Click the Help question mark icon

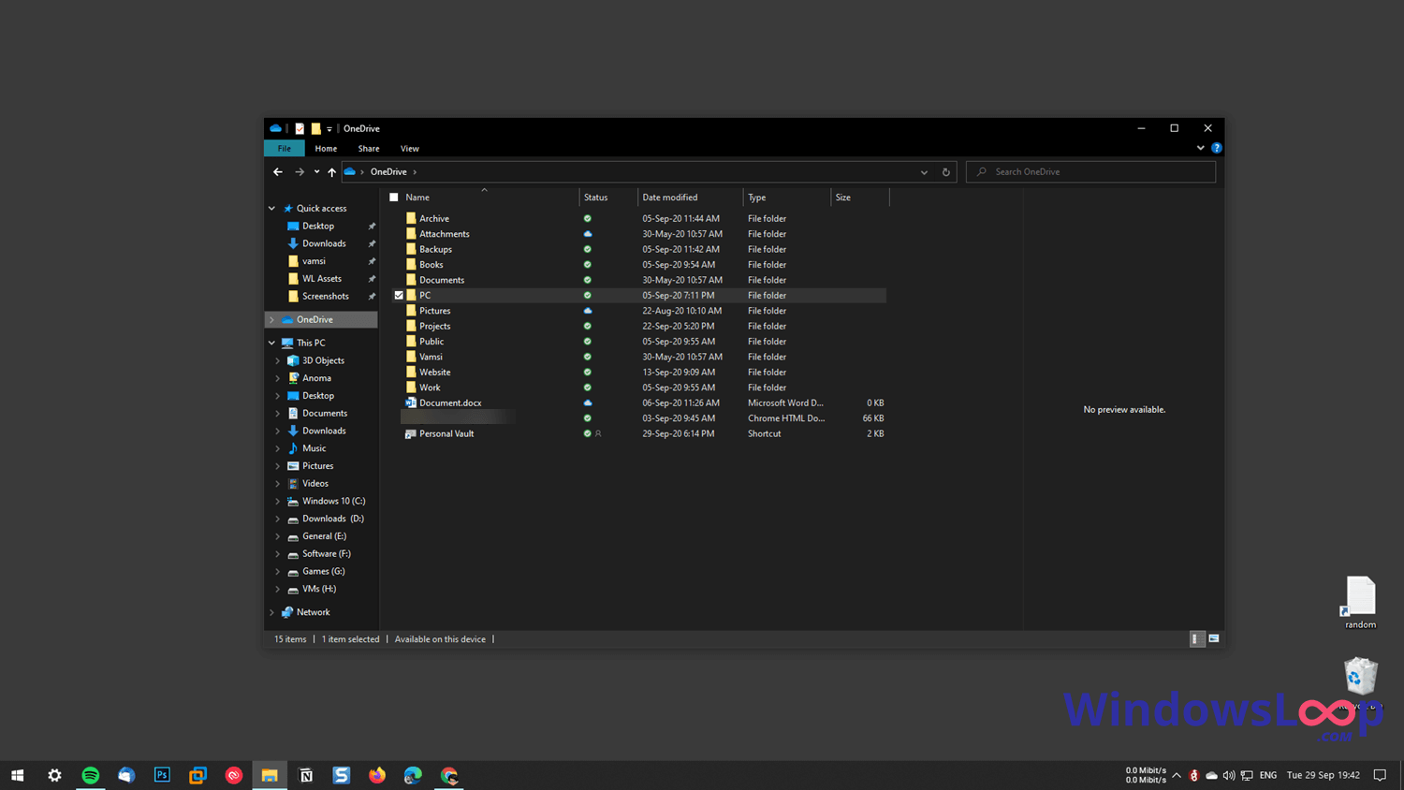coord(1216,147)
